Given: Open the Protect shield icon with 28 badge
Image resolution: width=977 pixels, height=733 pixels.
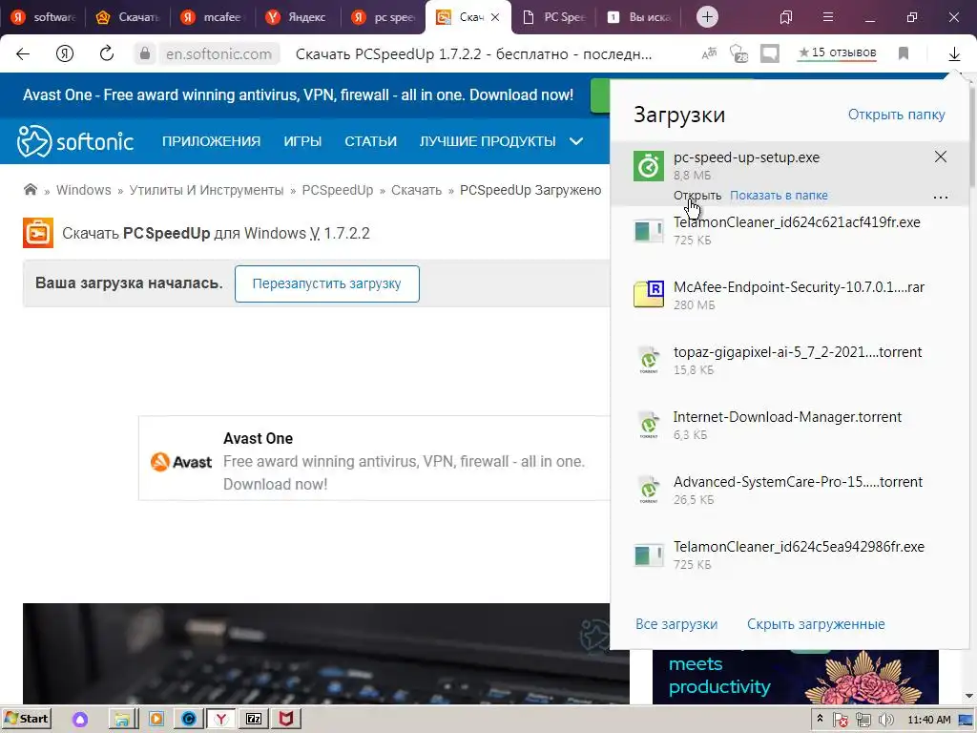Looking at the screenshot, I should tap(738, 54).
